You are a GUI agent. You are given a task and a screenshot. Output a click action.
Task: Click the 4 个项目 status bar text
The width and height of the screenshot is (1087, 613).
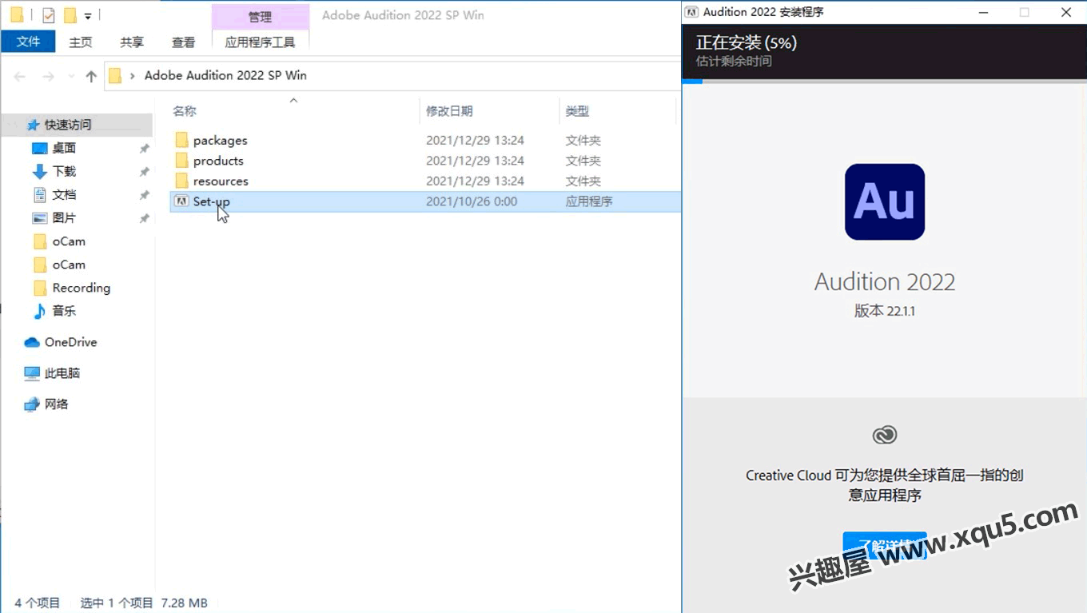point(37,603)
